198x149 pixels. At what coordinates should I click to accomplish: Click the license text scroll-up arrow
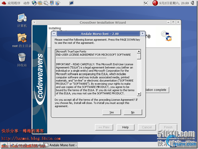point(139,51)
